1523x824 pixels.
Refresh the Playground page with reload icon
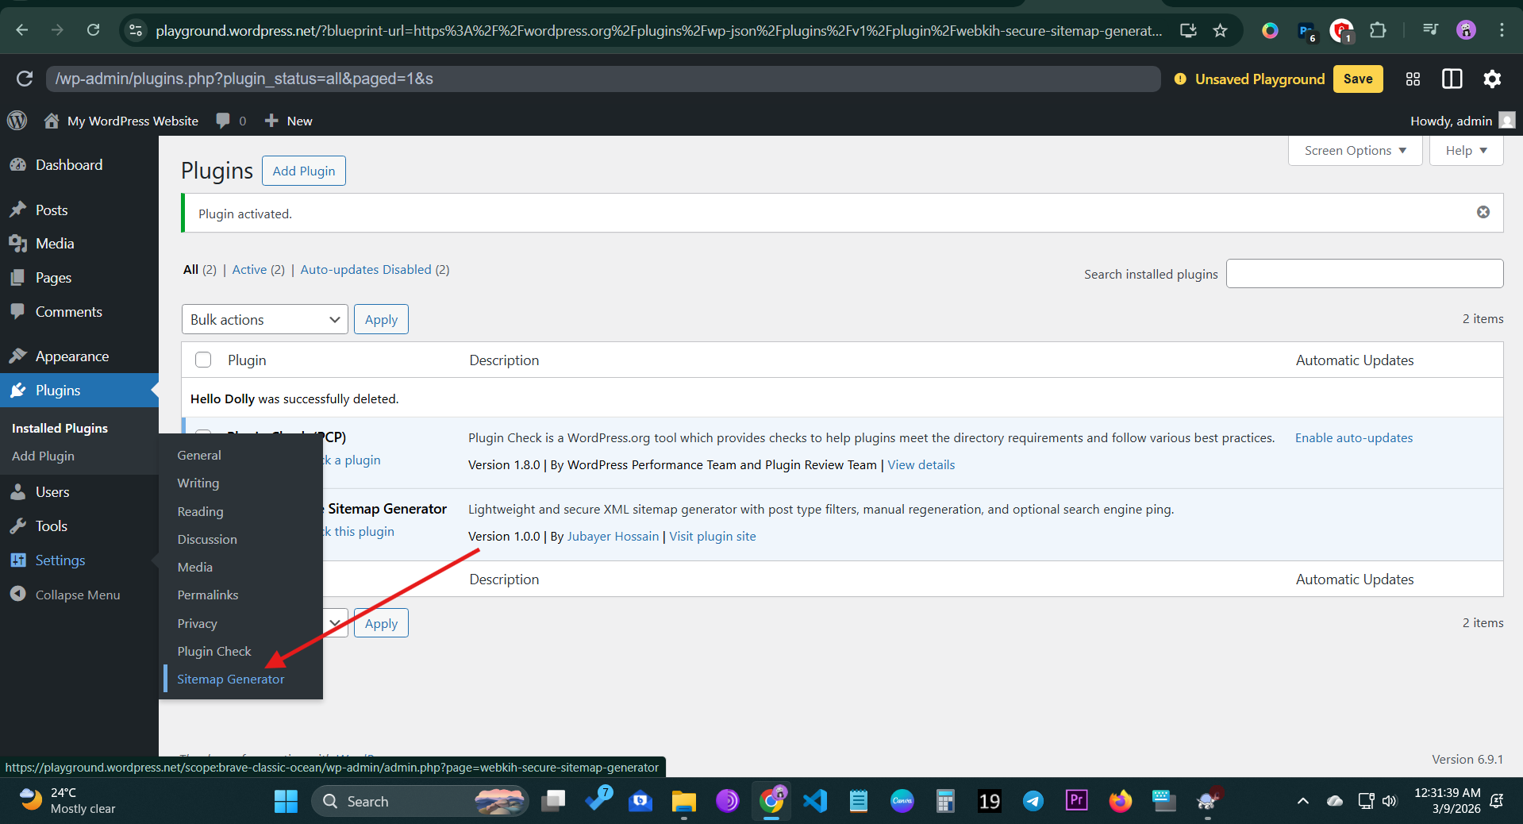[x=25, y=79]
